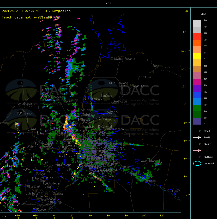This screenshot has width=217, height=219.
Task: Click the 'L_Vegas' map label
Action: 30,146
